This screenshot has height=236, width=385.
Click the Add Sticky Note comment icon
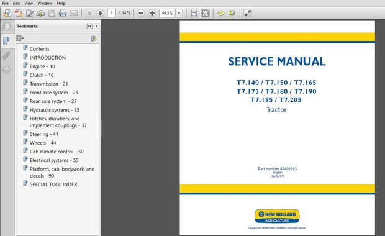click(x=220, y=13)
